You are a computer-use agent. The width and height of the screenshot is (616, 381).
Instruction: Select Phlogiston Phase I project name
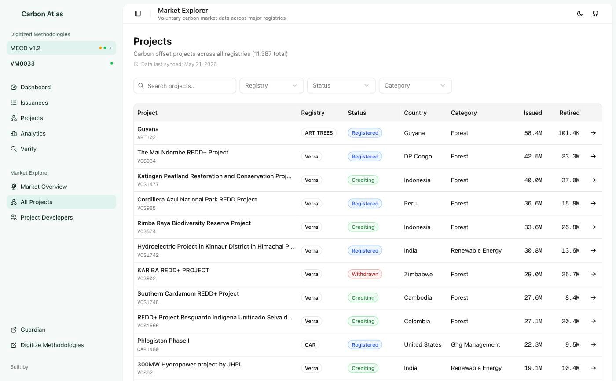(163, 341)
